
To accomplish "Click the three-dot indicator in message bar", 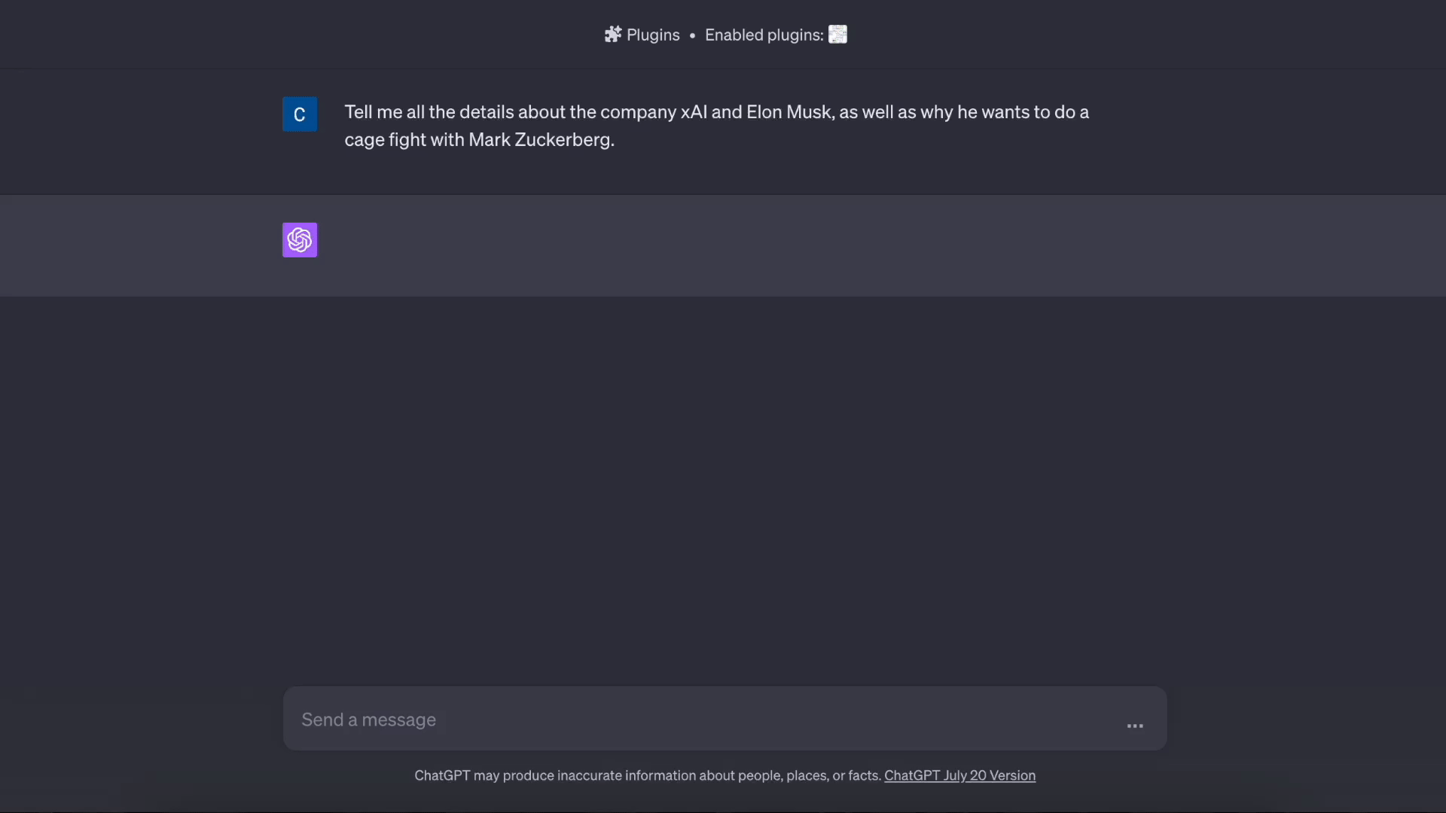I will pos(1134,725).
